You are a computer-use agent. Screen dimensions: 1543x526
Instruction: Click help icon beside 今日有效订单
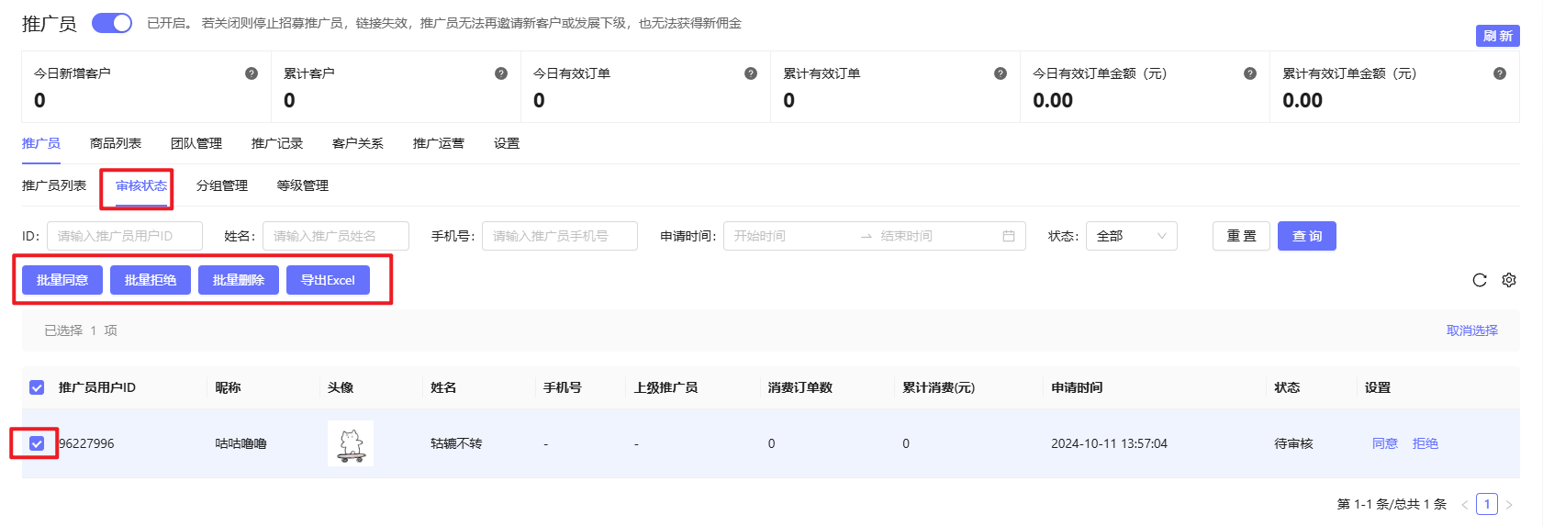pyautogui.click(x=751, y=73)
